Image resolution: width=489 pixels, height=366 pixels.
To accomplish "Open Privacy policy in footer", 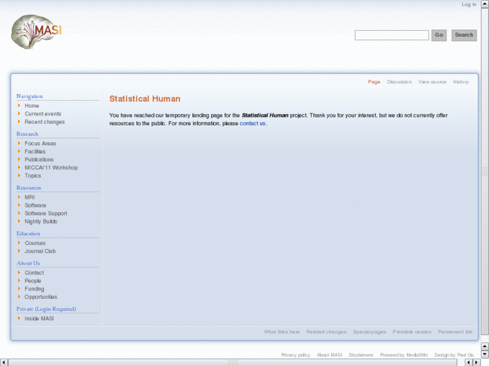I will tap(296, 355).
